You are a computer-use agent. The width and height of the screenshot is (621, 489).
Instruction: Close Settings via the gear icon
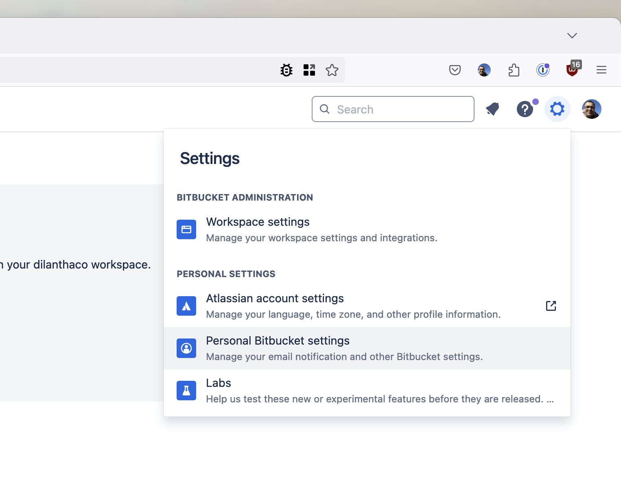tap(558, 109)
